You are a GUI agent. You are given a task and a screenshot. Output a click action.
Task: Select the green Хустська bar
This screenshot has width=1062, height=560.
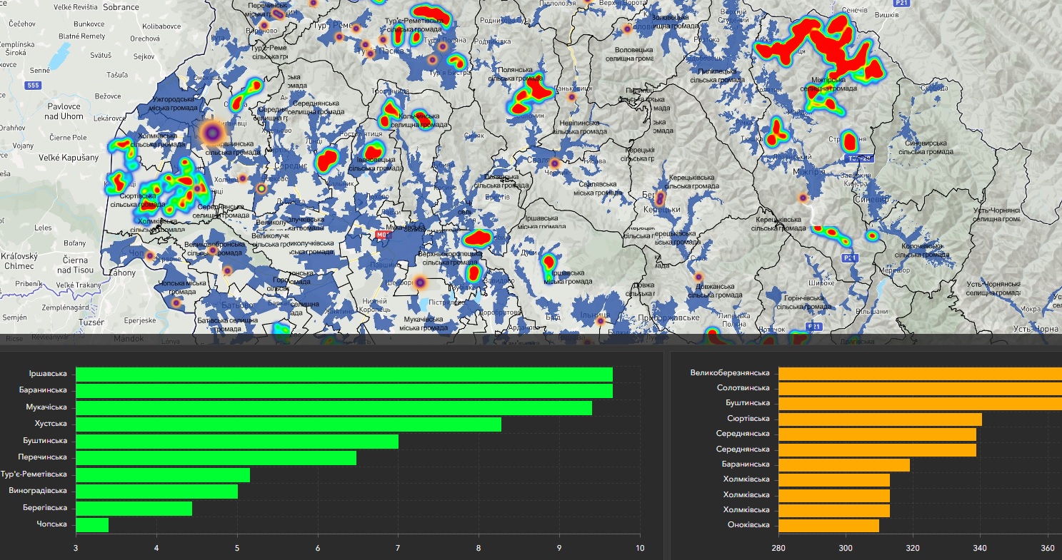[289, 424]
